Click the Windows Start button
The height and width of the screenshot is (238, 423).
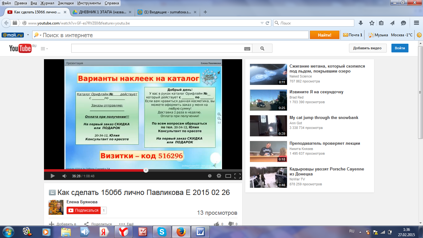[x=8, y=231]
